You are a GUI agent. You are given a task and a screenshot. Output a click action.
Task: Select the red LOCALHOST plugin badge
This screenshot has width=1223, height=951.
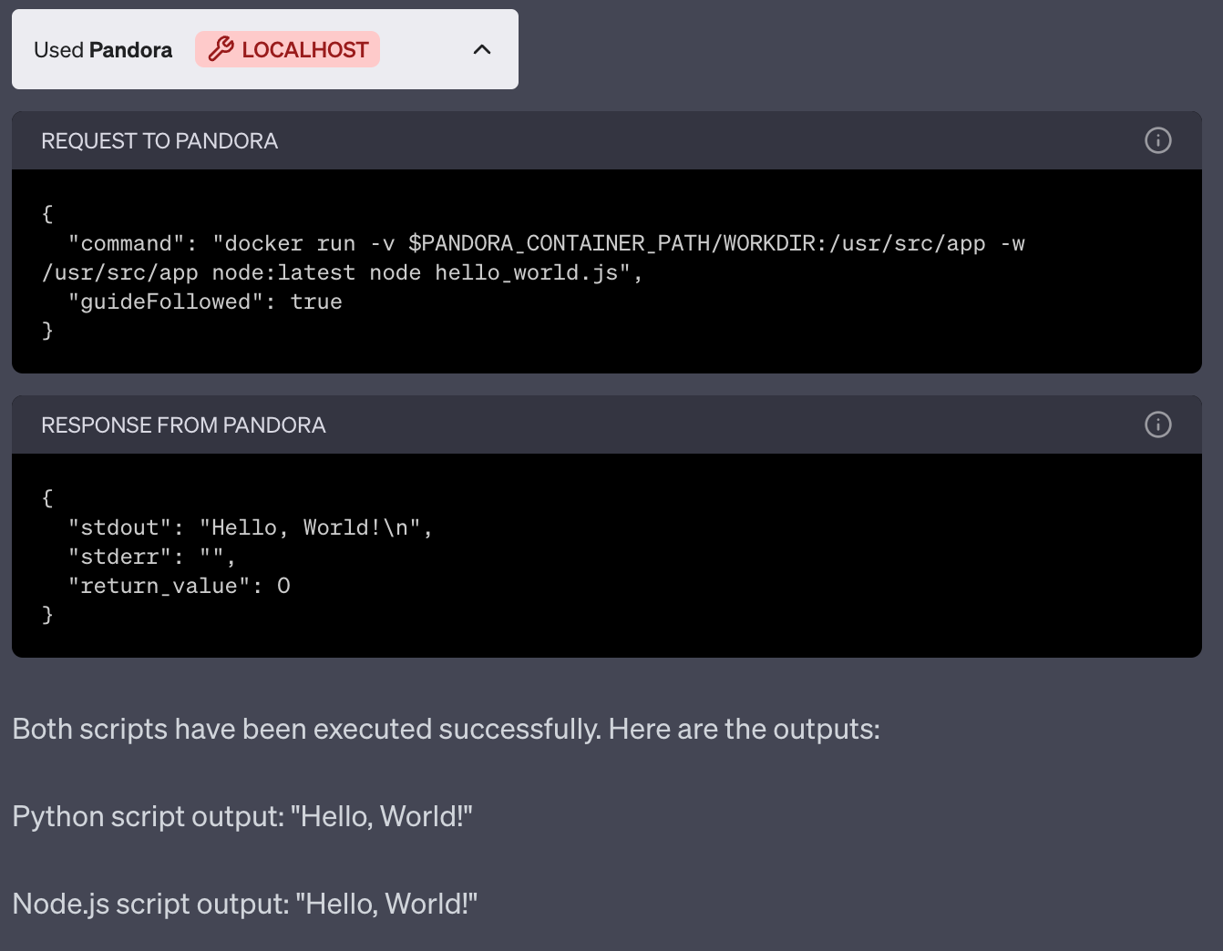[x=287, y=49]
